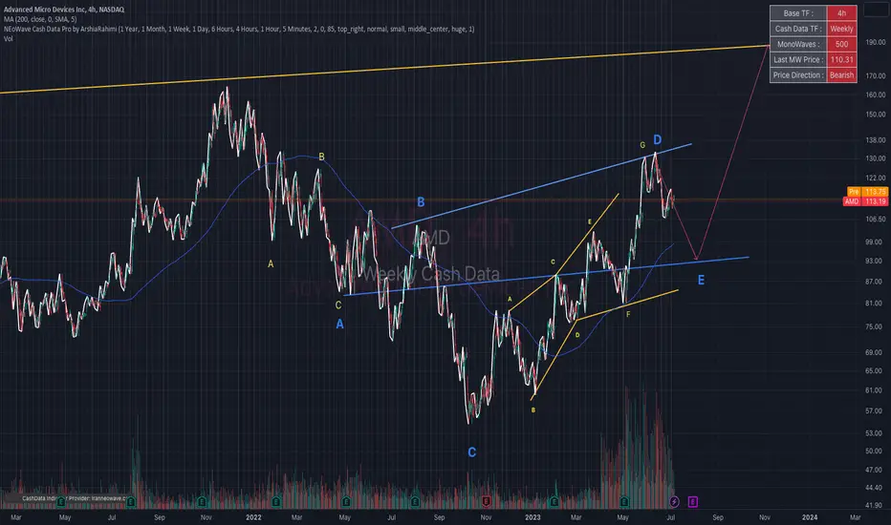
Task: Select the 'MA (200, close, 0, SMA, 5)' legend
Action: pyautogui.click(x=40, y=19)
